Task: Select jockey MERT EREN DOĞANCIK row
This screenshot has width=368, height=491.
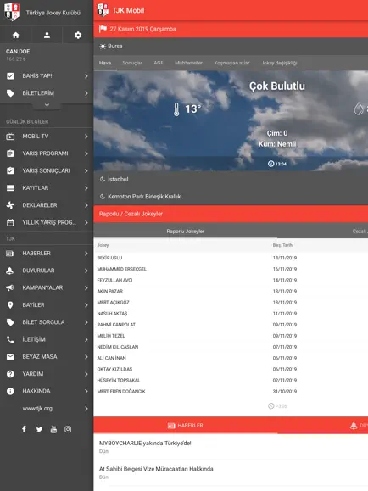Action: click(x=231, y=392)
